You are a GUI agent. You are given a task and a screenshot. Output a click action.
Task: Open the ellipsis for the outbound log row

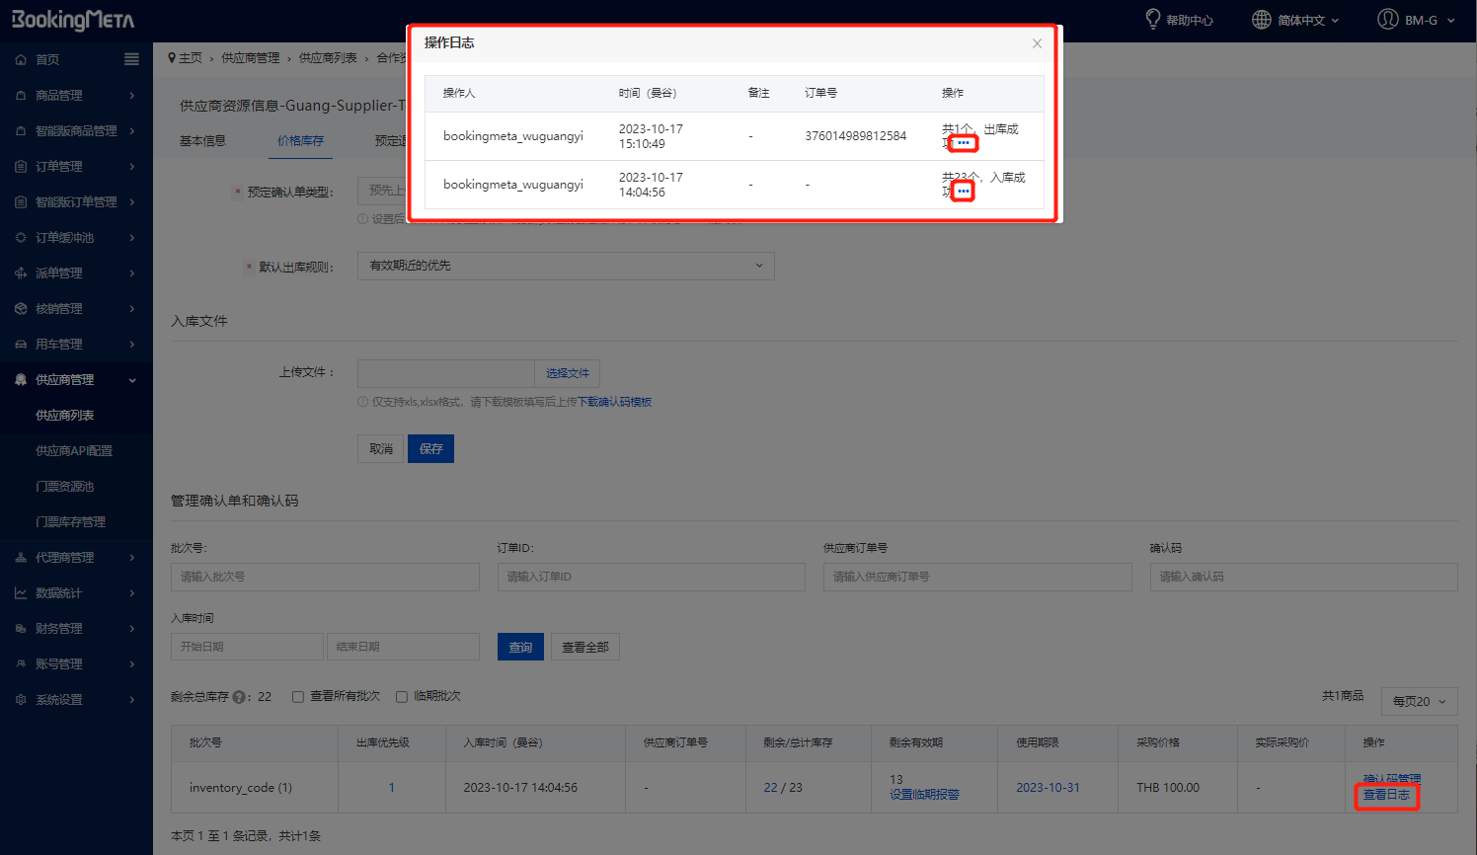point(963,143)
